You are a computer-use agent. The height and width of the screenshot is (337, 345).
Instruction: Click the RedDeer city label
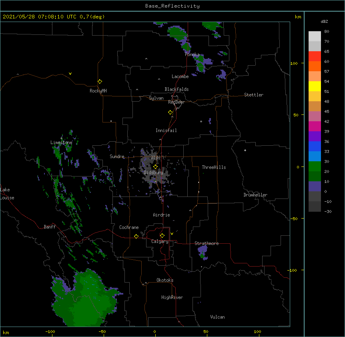tap(176, 102)
